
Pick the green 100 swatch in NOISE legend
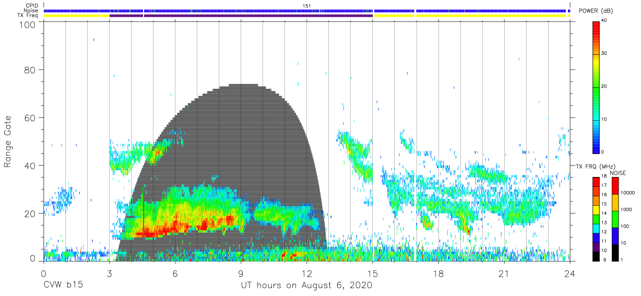click(615, 219)
